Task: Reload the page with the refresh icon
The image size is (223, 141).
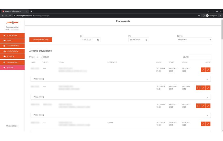Action: coord(10,16)
